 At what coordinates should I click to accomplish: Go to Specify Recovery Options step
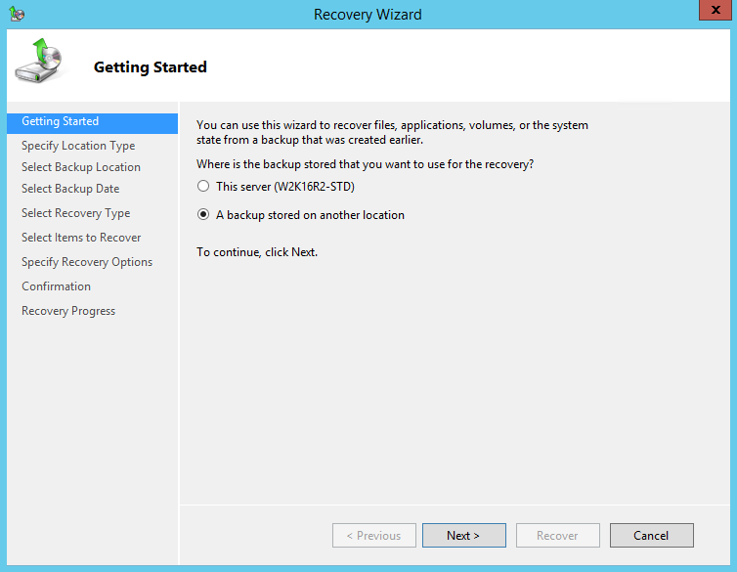coord(87,262)
